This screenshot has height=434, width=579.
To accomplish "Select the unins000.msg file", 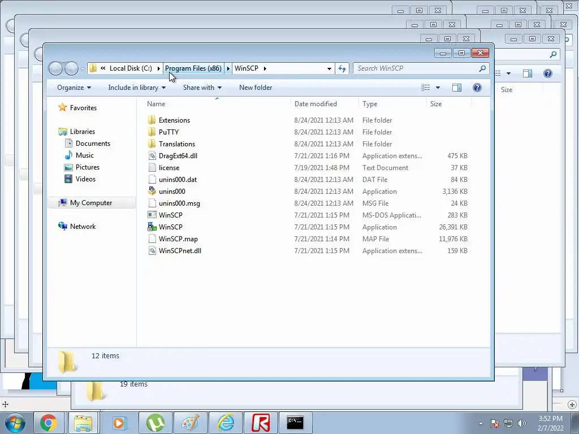I will (179, 203).
